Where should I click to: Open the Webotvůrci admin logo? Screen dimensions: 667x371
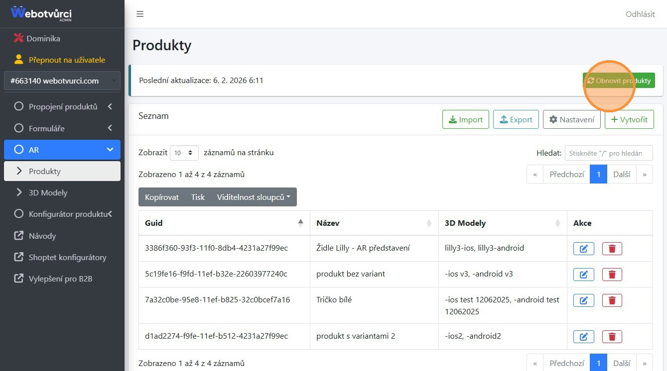coord(41,13)
